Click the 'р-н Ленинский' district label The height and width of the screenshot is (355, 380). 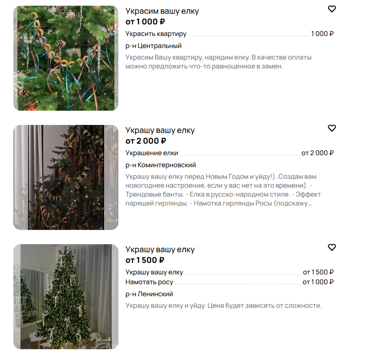150,294
